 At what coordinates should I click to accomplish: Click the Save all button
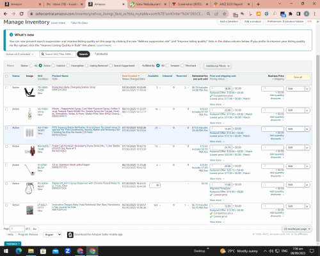pos(298,77)
